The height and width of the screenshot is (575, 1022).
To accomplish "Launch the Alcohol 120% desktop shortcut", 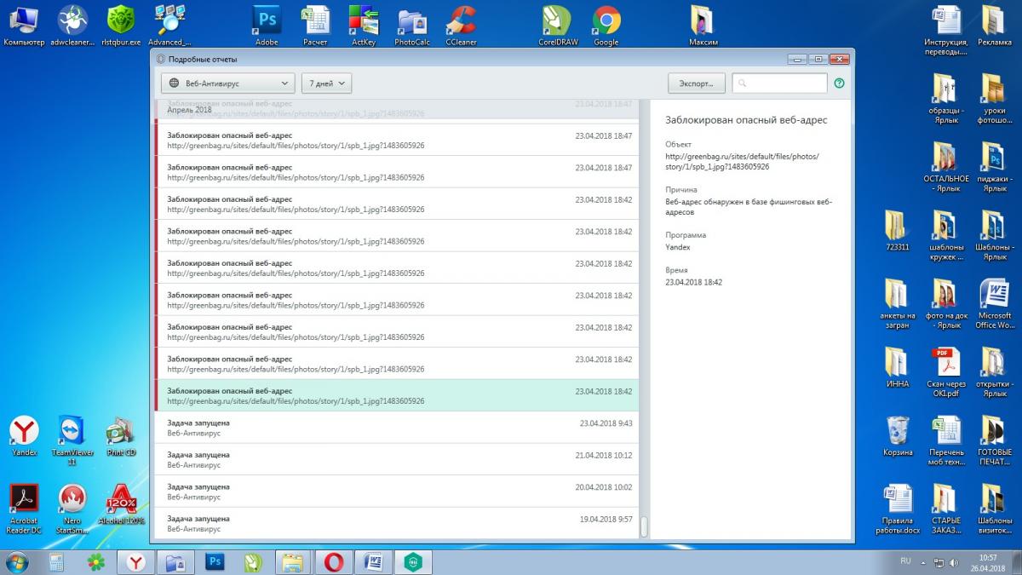I will point(120,503).
